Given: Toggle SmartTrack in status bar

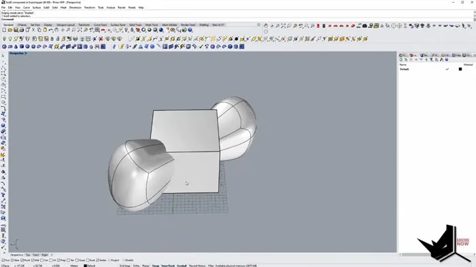Looking at the screenshot, I should point(168,266).
